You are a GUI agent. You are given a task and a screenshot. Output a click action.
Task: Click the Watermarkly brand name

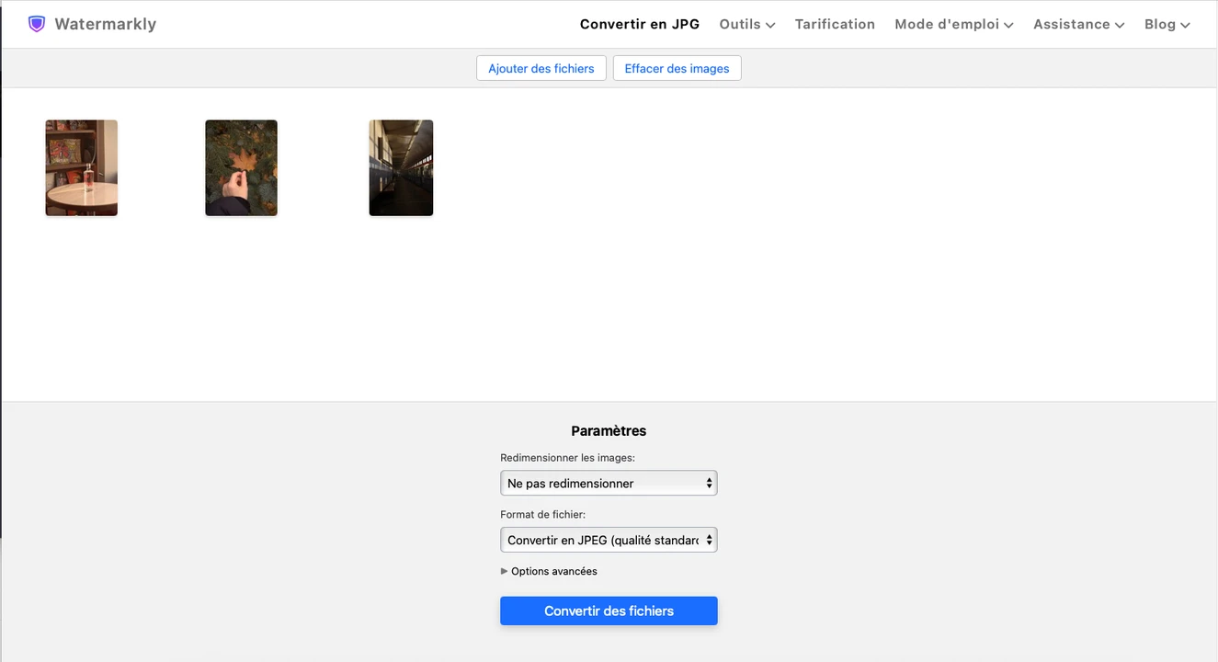coord(105,24)
